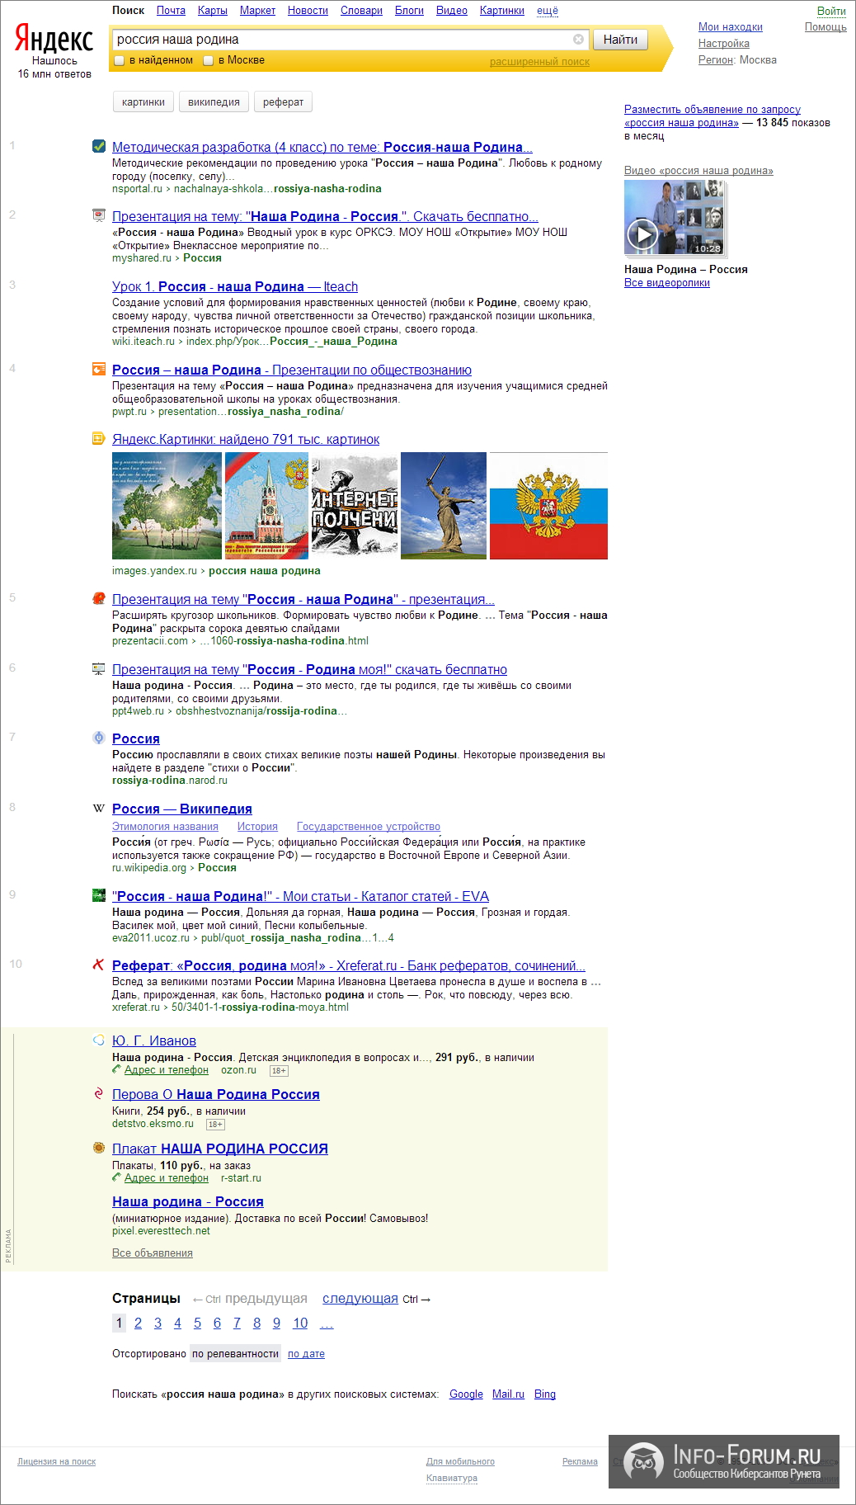Open the 'Лицензия на поиск' footer link
Viewport: 856px width, 1505px height.
(x=57, y=1462)
